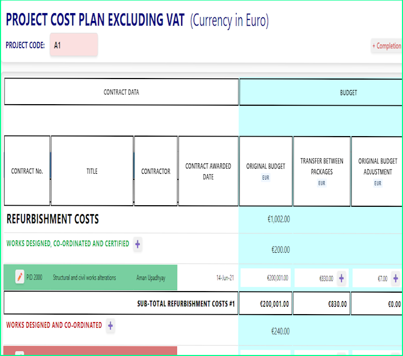Click the Title column header
The height and width of the screenshot is (356, 403).
(x=92, y=171)
